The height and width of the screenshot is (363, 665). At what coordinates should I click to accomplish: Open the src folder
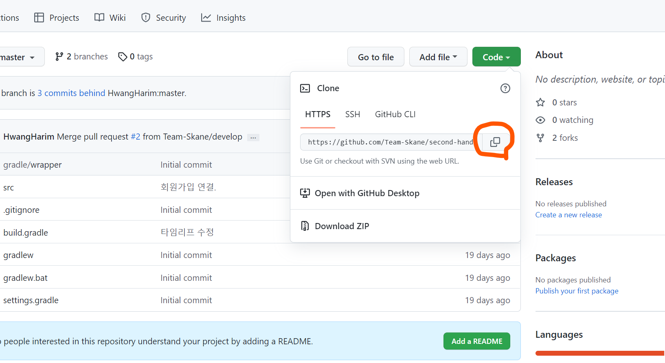(x=9, y=188)
